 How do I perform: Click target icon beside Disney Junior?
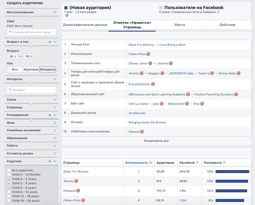tap(150, 63)
